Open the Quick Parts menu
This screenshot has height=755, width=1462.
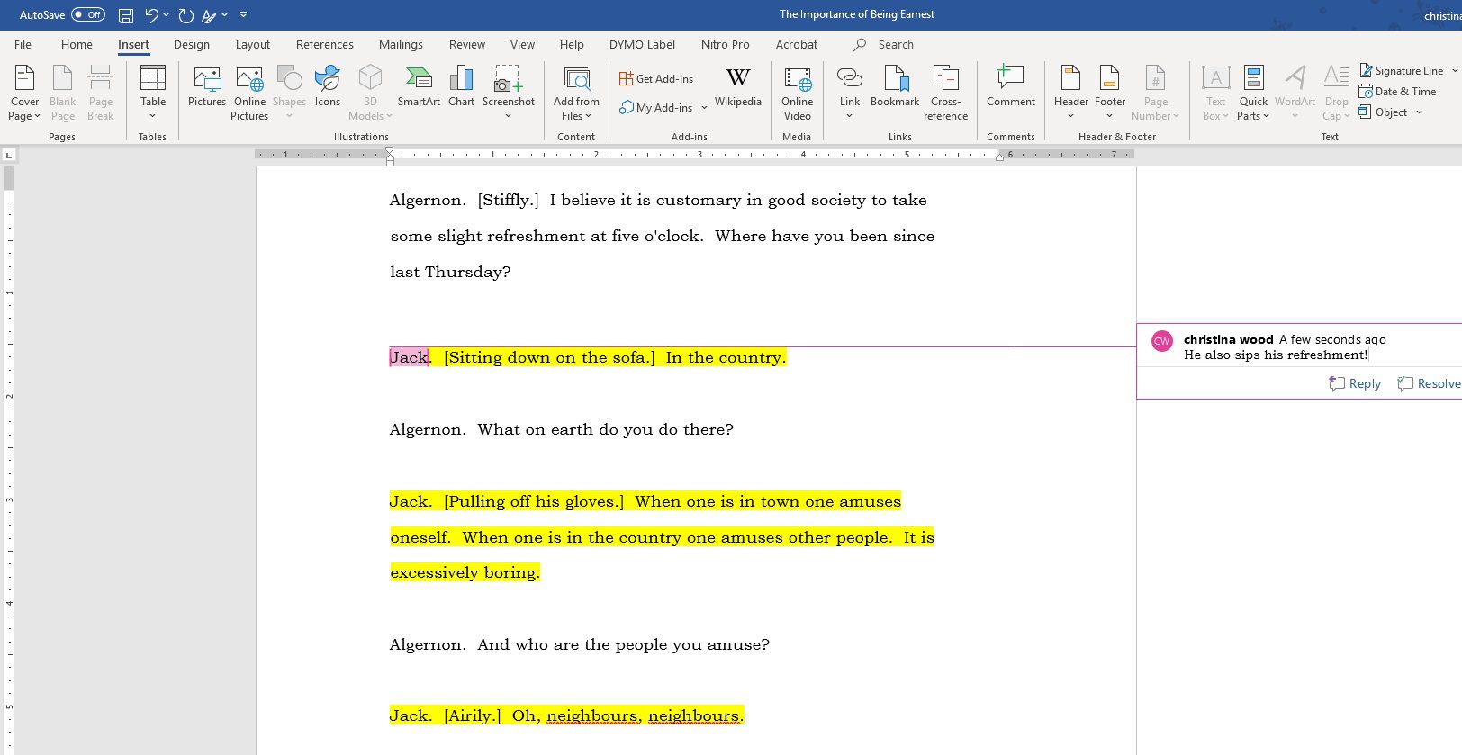pos(1252,93)
